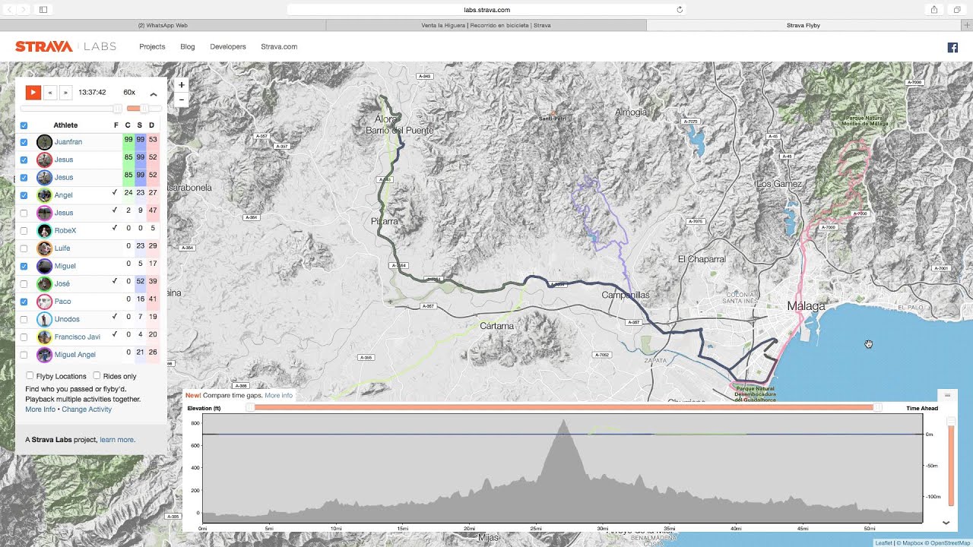Toggle the Safari sidebar button
The height and width of the screenshot is (547, 973).
pyautogui.click(x=43, y=9)
